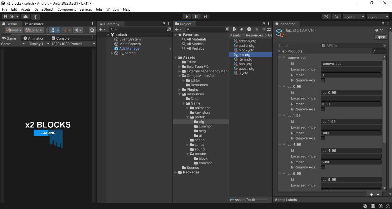
Task: Add favorite with the star icon in Project
Action: (257, 29)
